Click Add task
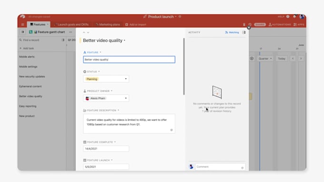Viewport: 324px width, 182px height. pos(27,48)
